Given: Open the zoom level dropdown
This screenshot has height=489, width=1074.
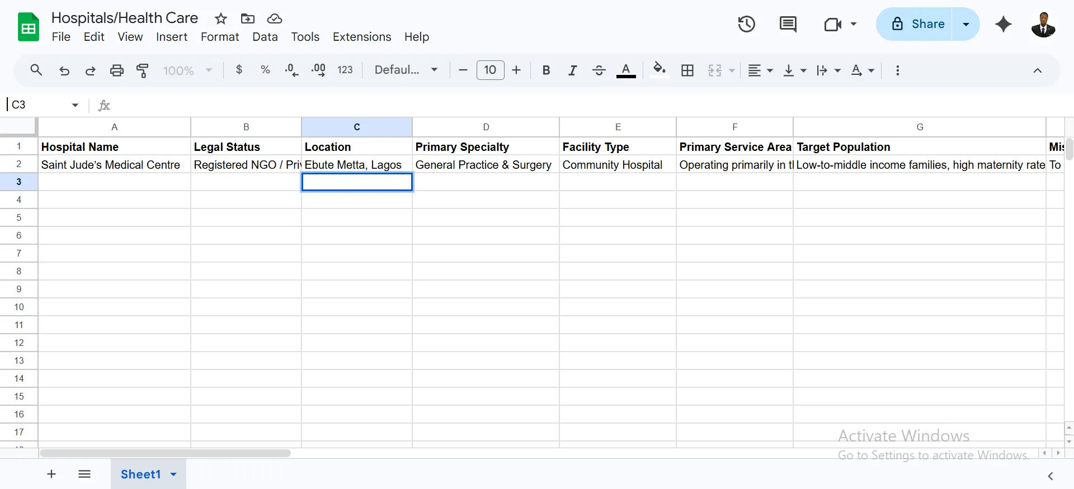Looking at the screenshot, I should point(187,70).
